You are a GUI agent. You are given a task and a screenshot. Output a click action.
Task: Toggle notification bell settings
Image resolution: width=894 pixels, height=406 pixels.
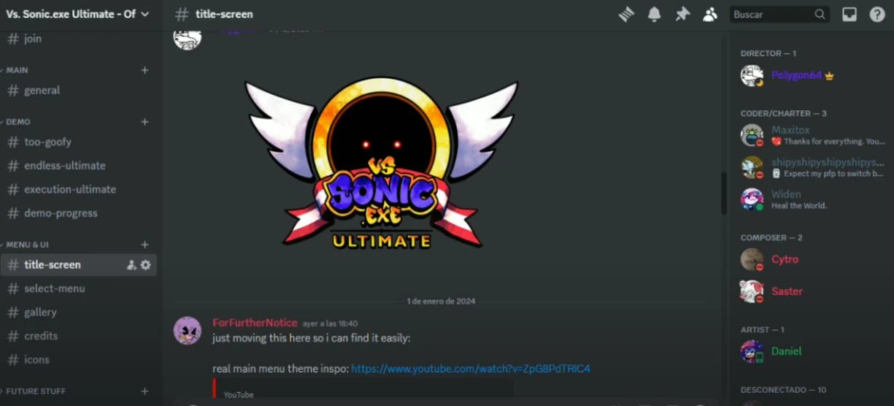[655, 14]
